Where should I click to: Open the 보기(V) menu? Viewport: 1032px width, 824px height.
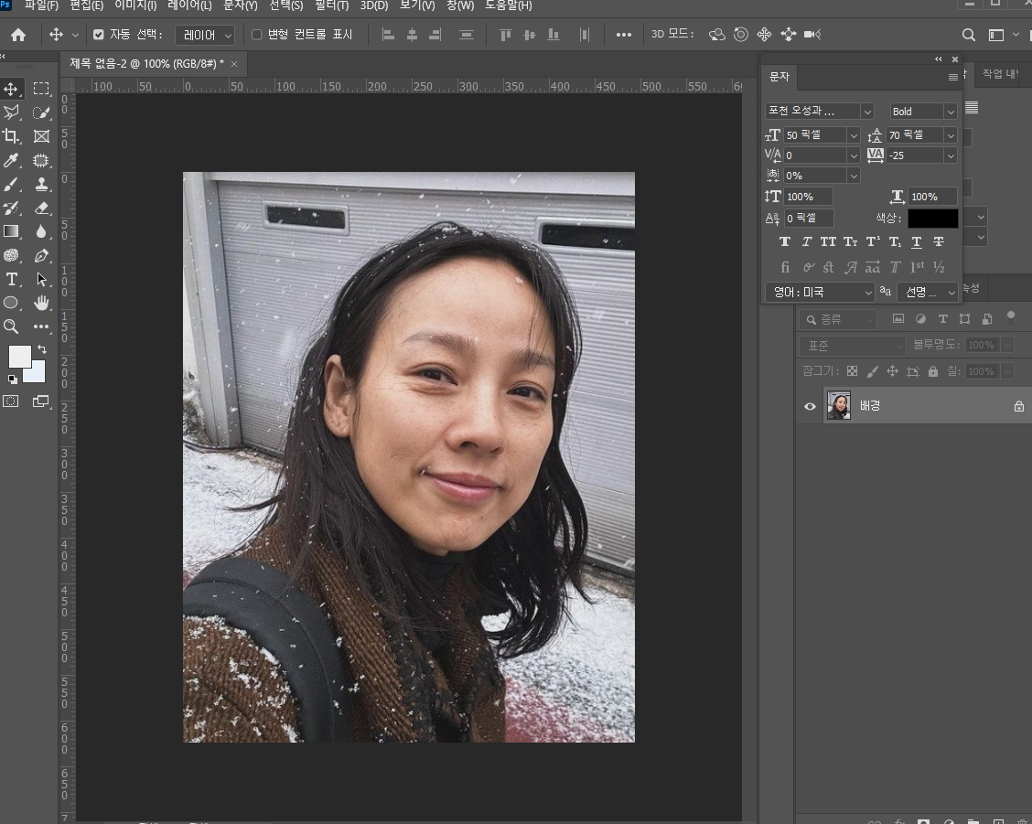coord(417,5)
